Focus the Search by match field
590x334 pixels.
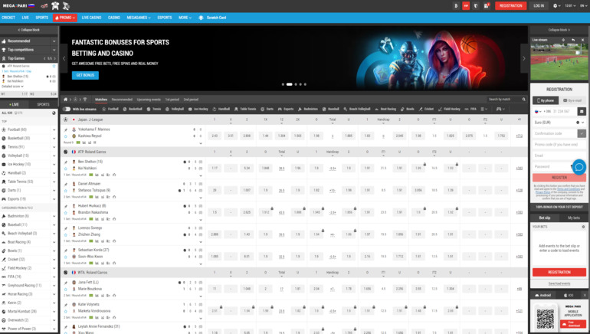[x=503, y=100]
